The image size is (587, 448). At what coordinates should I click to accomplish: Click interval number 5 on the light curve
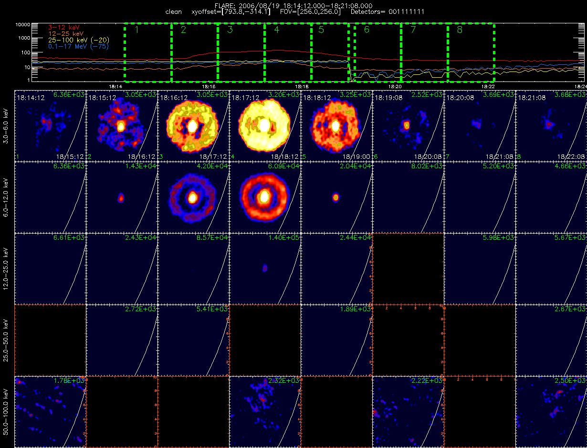click(321, 30)
